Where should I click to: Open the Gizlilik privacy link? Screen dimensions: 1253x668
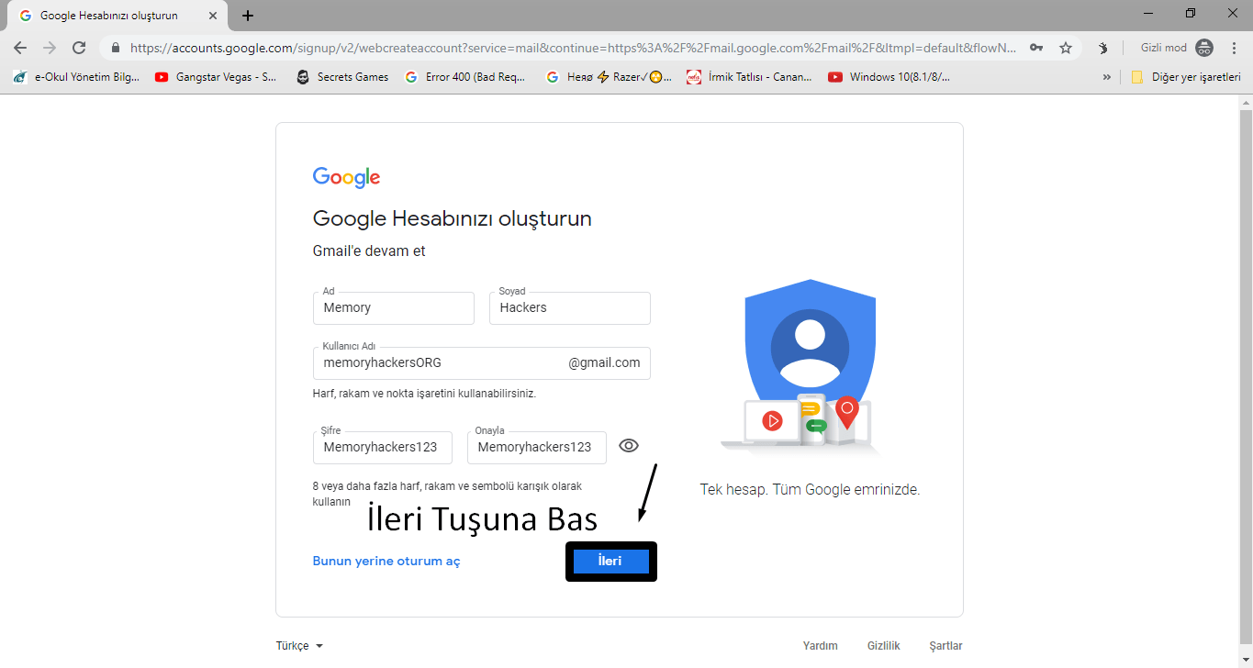(884, 646)
